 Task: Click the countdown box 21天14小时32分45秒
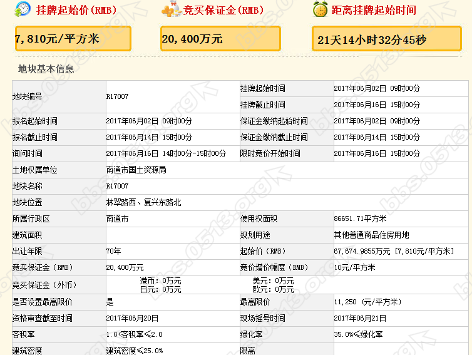pyautogui.click(x=387, y=39)
